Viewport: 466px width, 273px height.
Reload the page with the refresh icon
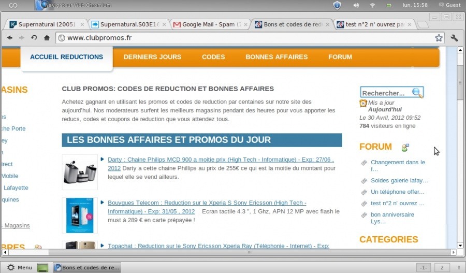(x=34, y=38)
